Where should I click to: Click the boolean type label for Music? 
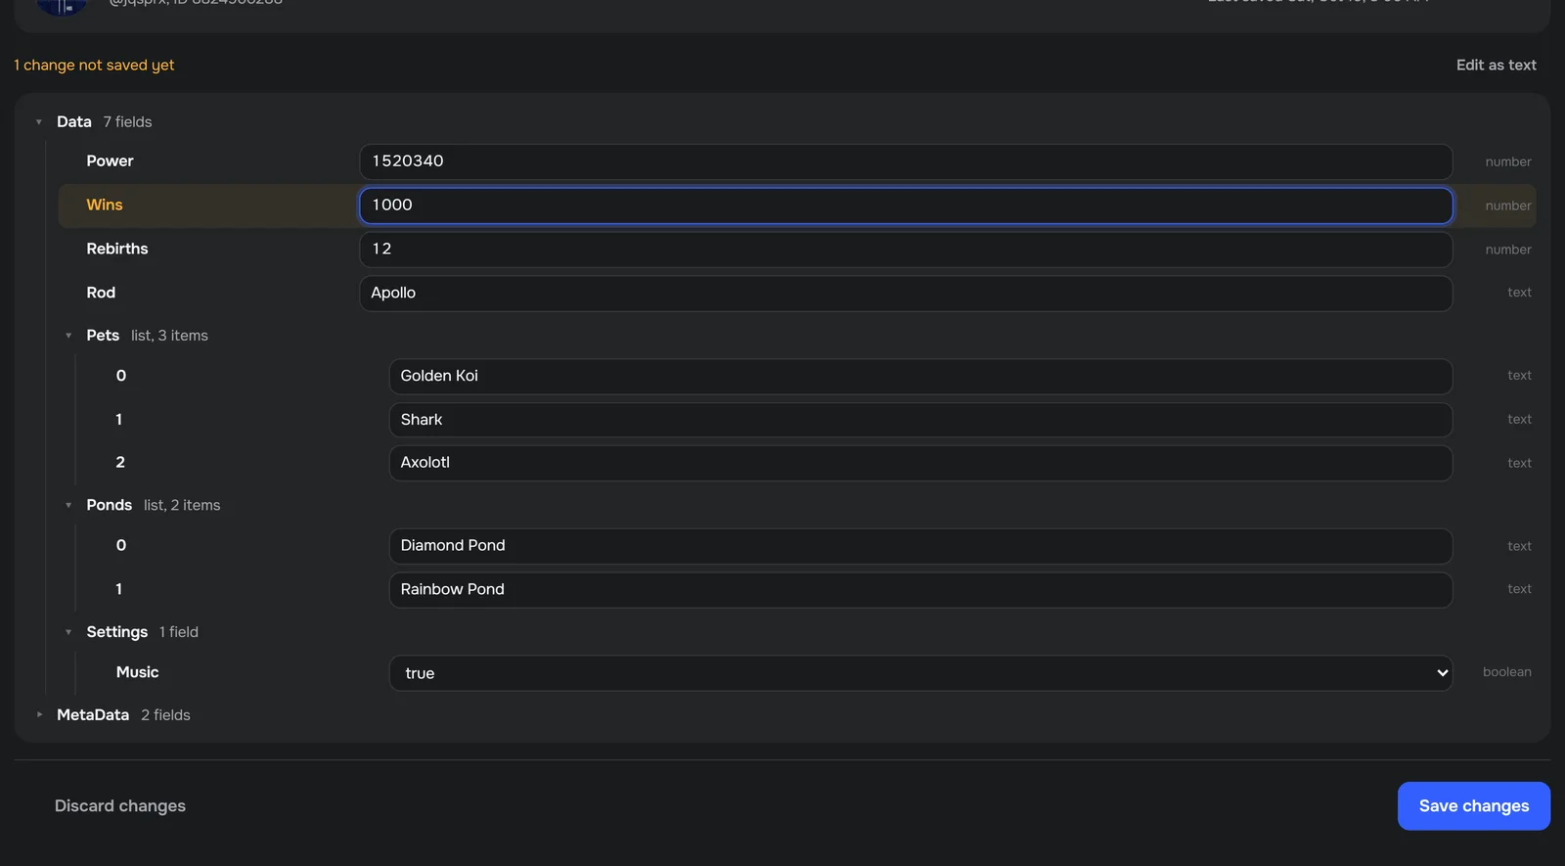[x=1506, y=672]
